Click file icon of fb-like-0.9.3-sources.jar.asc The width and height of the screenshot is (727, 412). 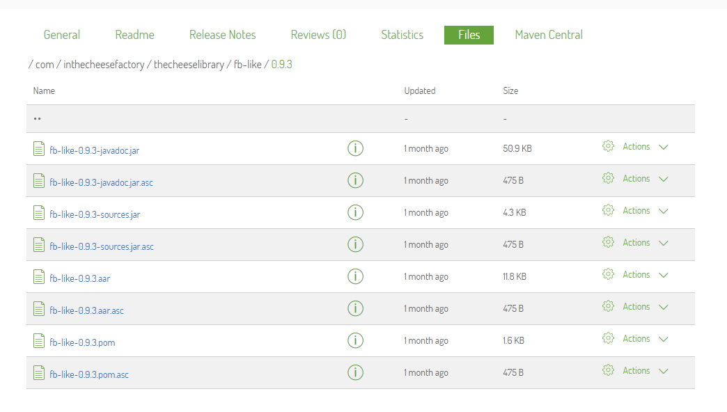[x=39, y=245]
